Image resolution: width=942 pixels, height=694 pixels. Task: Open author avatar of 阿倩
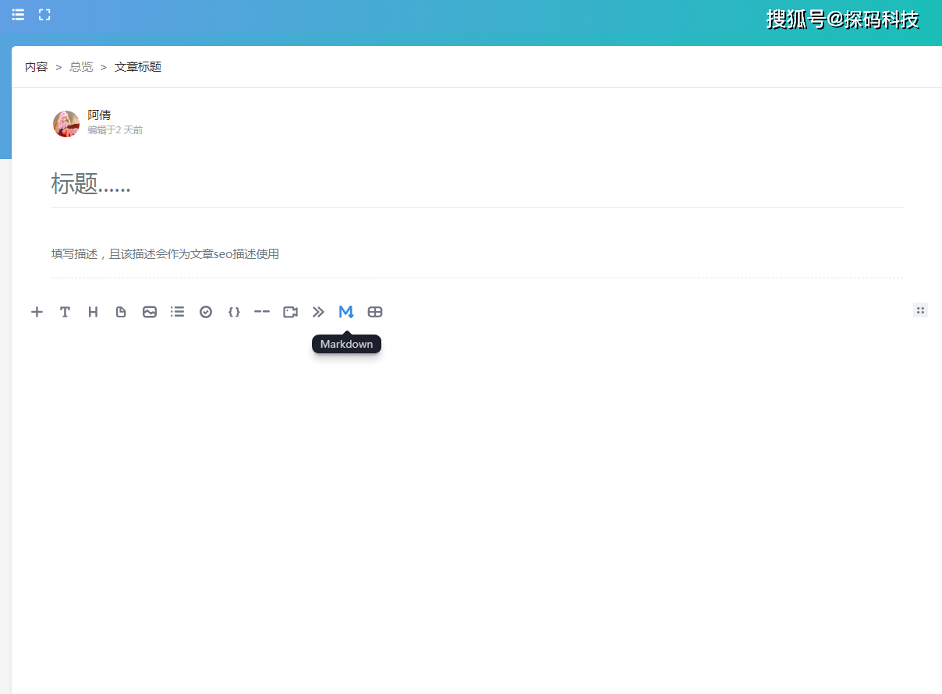point(66,124)
